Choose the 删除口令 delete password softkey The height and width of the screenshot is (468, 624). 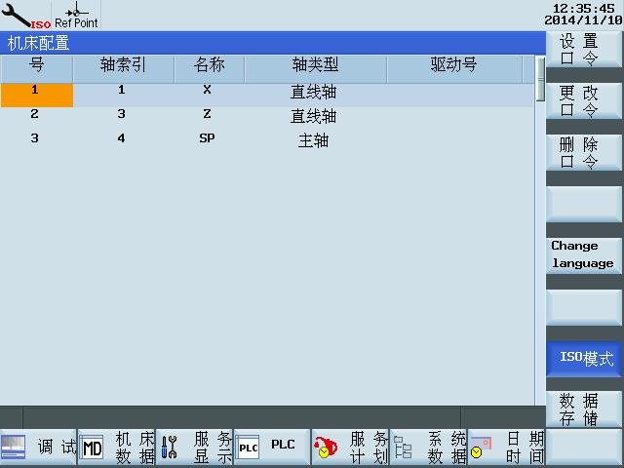[x=583, y=153]
